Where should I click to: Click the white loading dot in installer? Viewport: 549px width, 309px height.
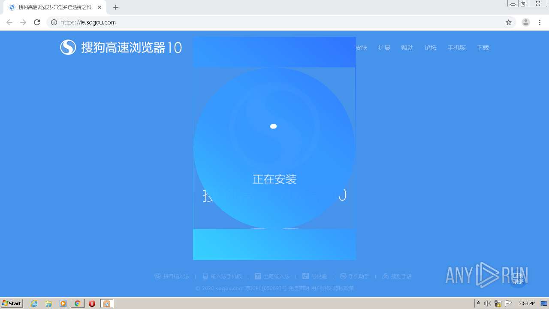273,126
